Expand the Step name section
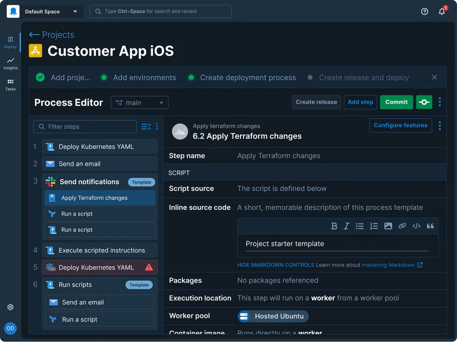The height and width of the screenshot is (345, 457). (x=305, y=156)
